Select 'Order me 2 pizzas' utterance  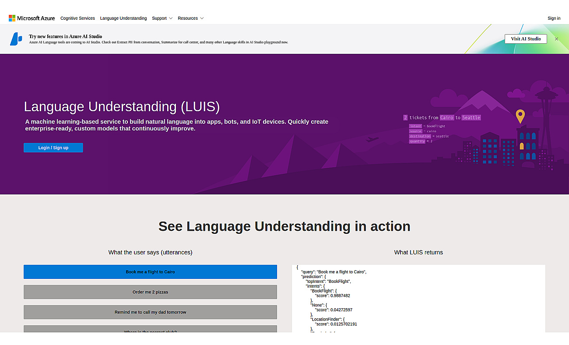150,292
